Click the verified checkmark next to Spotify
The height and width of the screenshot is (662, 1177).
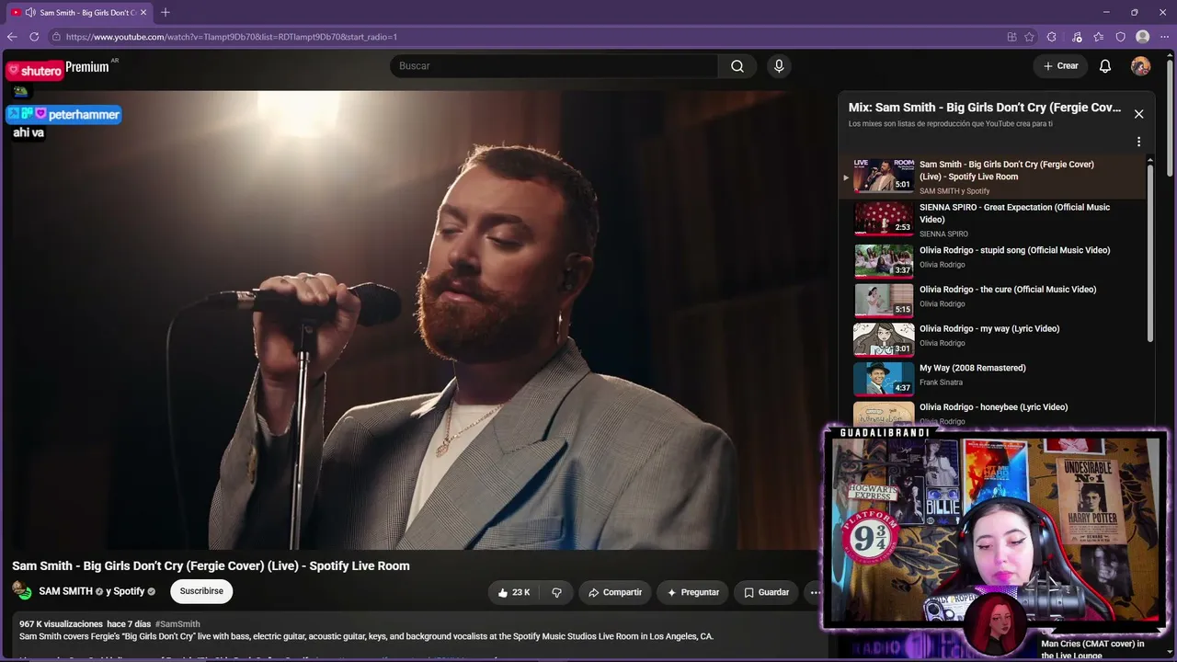152,592
